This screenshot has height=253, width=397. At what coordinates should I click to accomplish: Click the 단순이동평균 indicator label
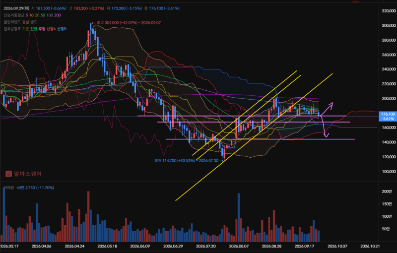coord(14,15)
